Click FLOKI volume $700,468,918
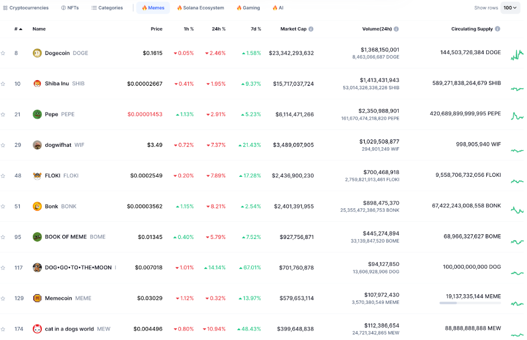 [381, 172]
